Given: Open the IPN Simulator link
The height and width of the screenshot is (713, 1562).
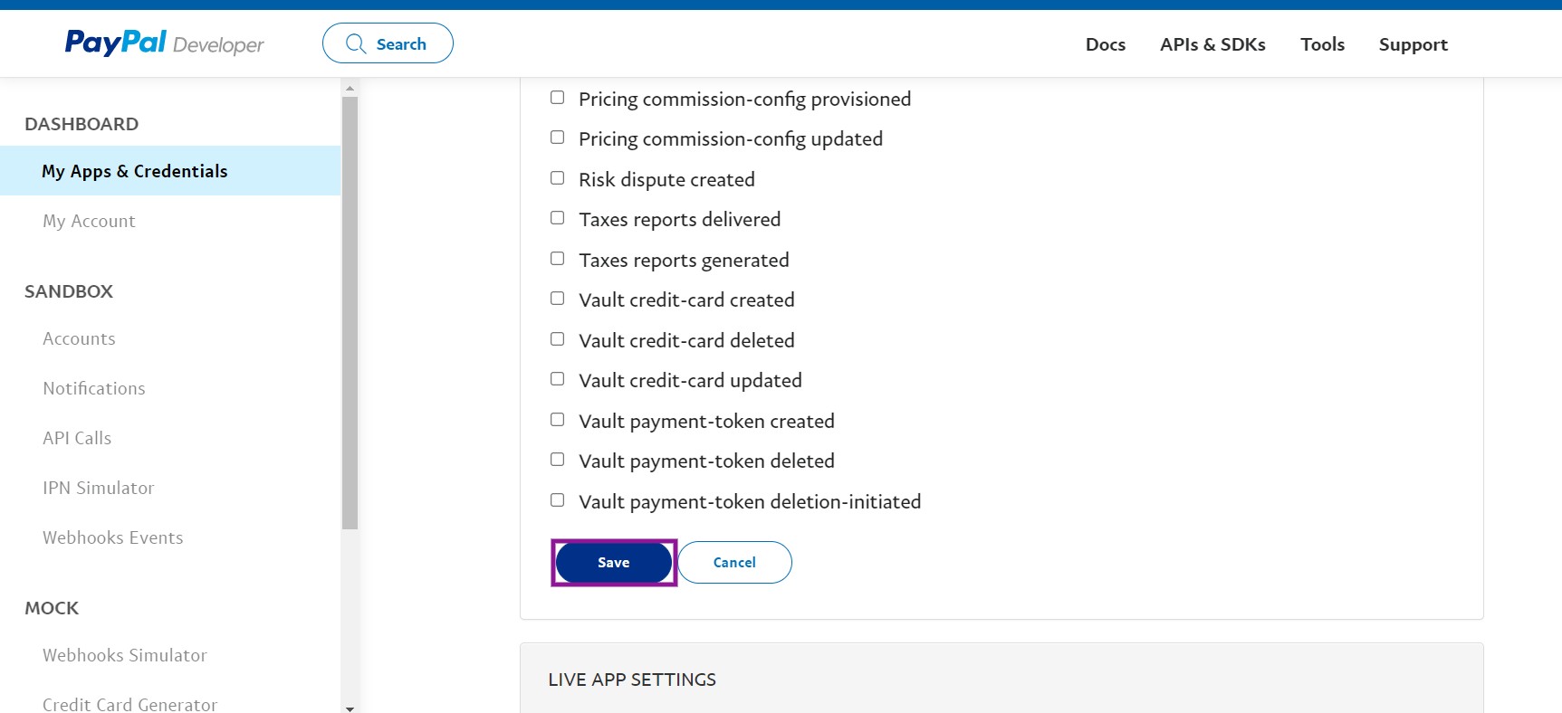Looking at the screenshot, I should (99, 488).
